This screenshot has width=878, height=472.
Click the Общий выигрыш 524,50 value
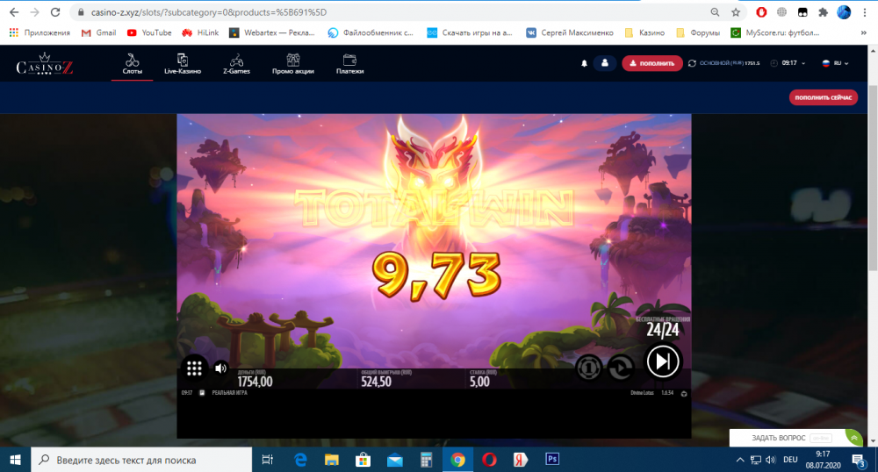tap(377, 382)
